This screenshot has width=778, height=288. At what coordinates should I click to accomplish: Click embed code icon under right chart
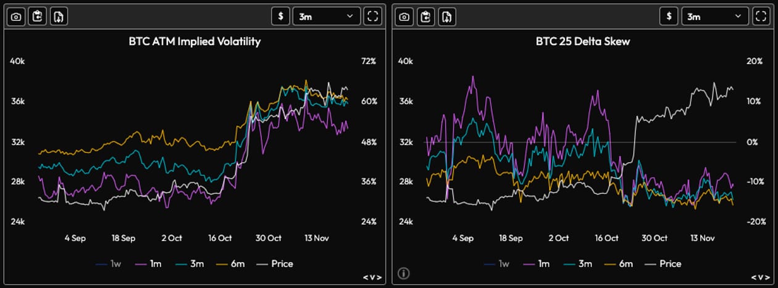[759, 278]
